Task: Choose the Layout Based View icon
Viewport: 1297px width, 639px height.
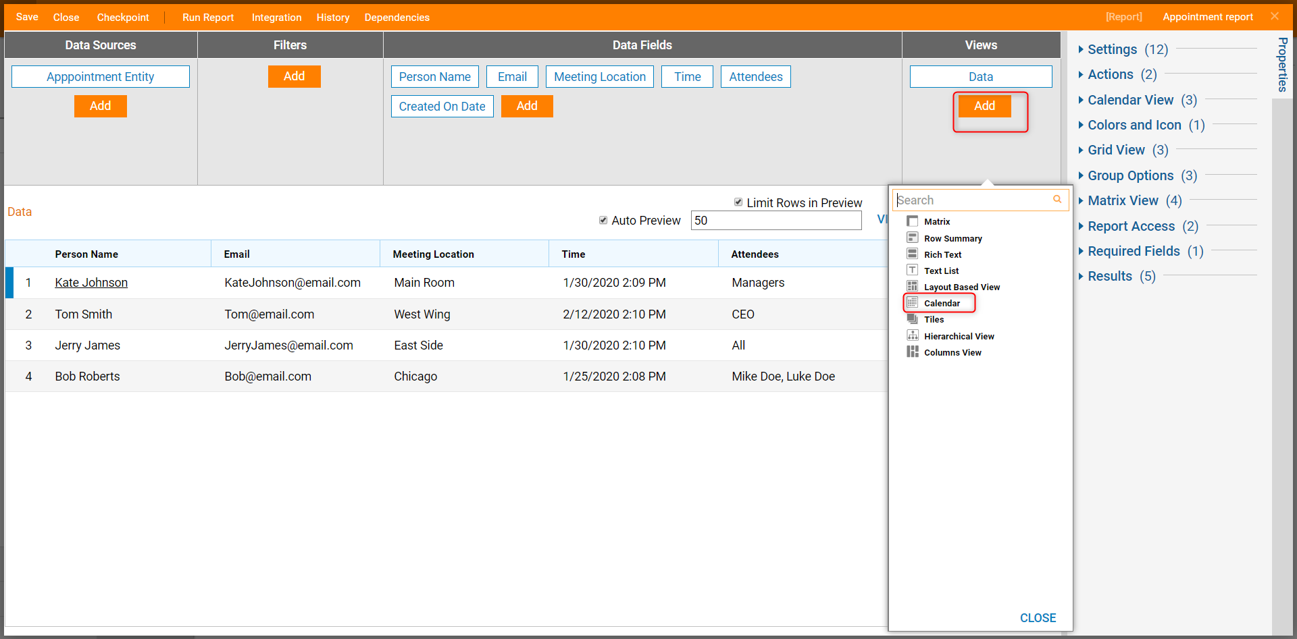Action: [913, 286]
